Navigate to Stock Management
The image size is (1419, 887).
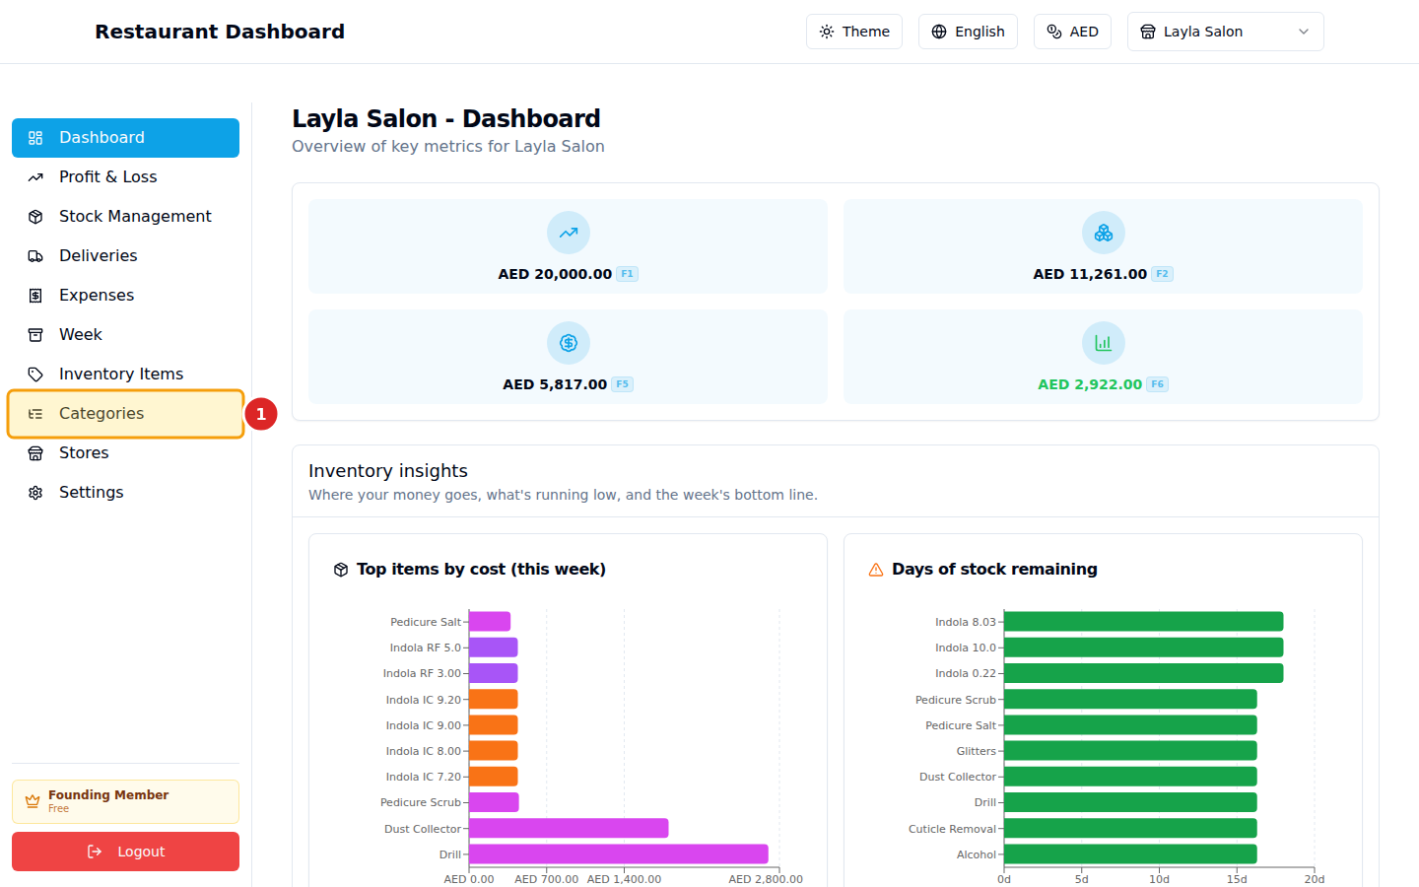tap(135, 217)
